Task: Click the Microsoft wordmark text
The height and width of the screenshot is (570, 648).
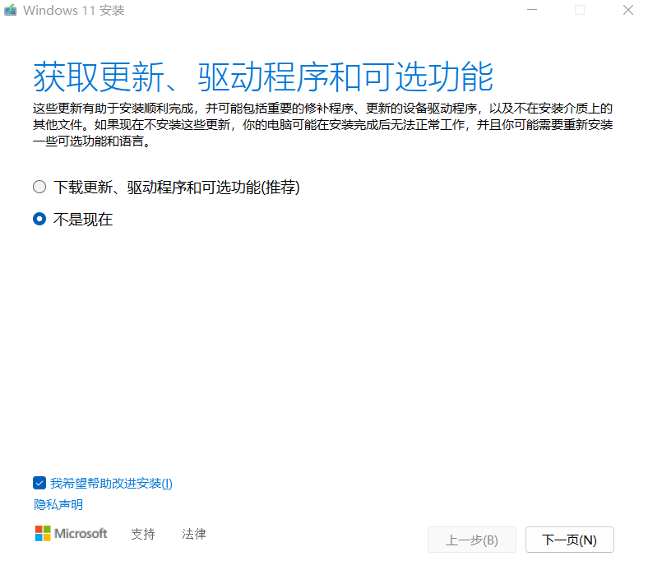Action: tap(81, 534)
